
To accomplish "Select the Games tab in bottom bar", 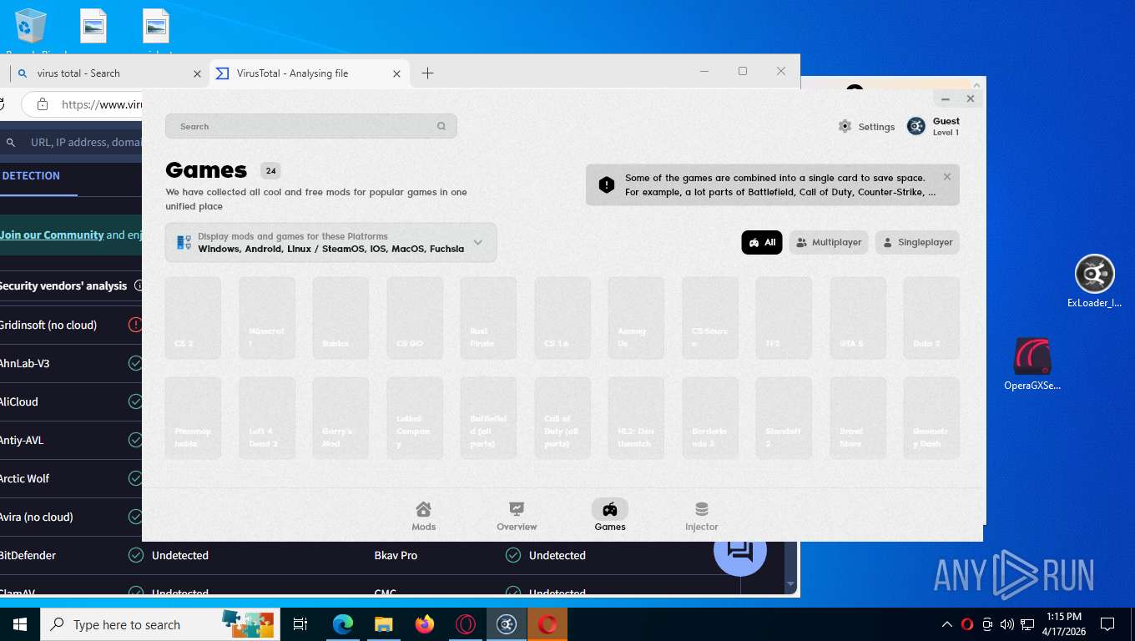I will tap(610, 516).
